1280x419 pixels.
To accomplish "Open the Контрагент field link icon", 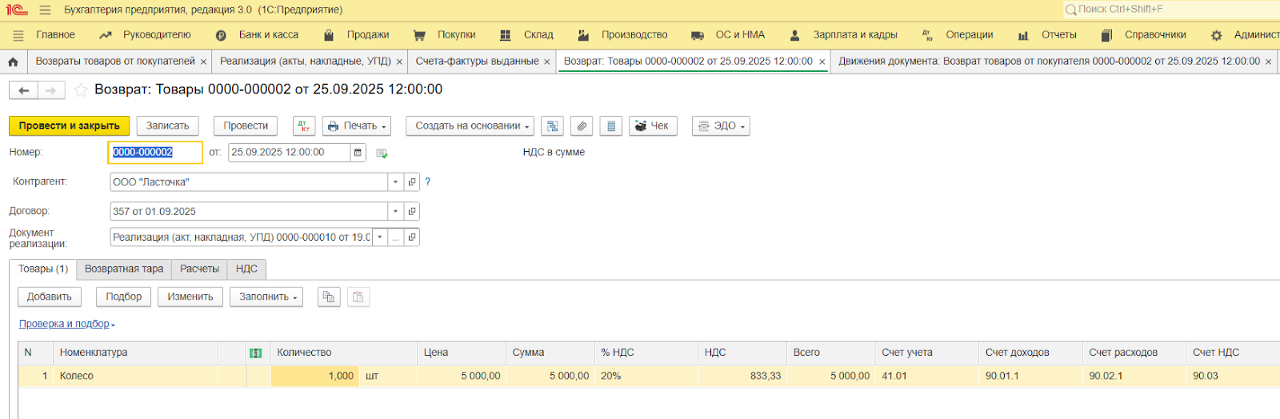I will coord(412,182).
